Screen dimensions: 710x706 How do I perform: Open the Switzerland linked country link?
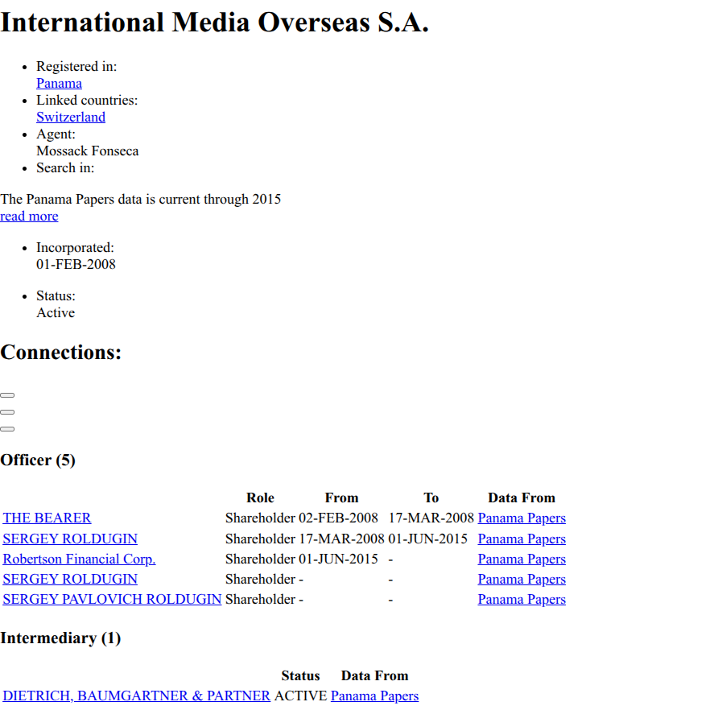pos(71,118)
